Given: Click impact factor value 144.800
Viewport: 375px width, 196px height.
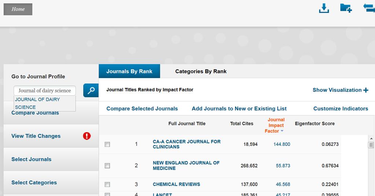Looking at the screenshot, I should (x=282, y=144).
